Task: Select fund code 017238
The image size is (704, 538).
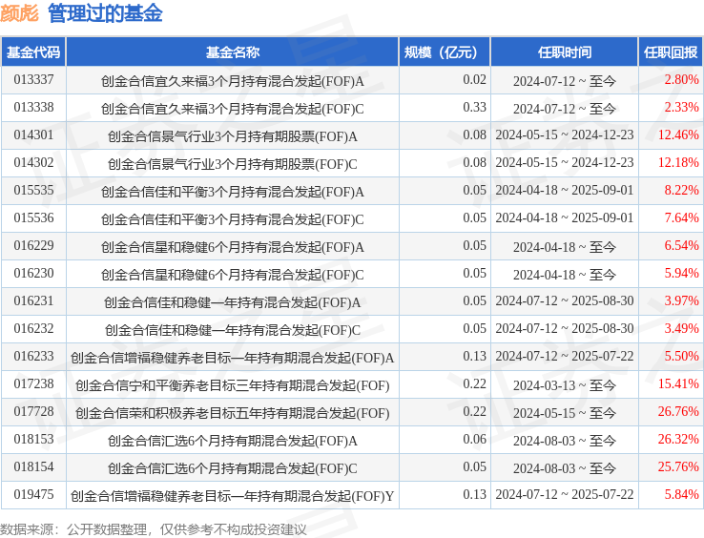Action: point(33,384)
